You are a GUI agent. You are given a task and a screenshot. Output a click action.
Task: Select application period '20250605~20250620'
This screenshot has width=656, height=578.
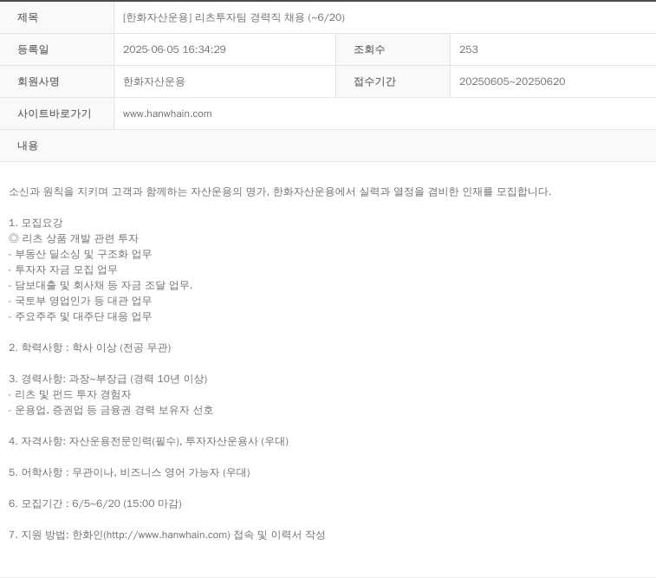pos(512,81)
